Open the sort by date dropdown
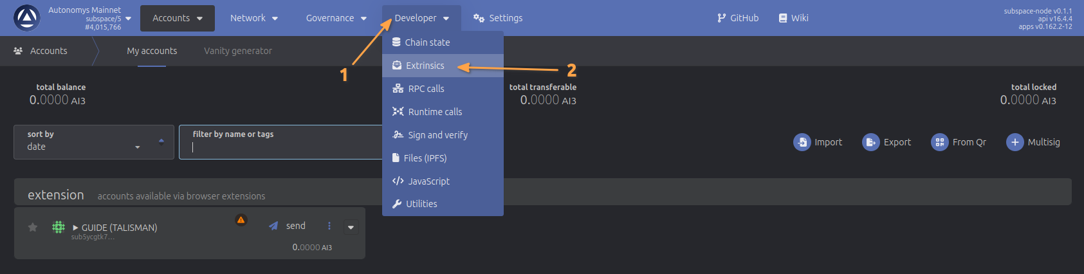This screenshot has width=1084, height=274. pyautogui.click(x=94, y=142)
